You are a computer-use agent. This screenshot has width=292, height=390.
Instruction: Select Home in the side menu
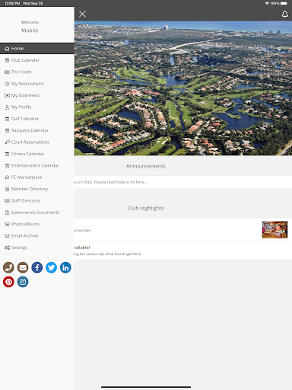[x=37, y=49]
